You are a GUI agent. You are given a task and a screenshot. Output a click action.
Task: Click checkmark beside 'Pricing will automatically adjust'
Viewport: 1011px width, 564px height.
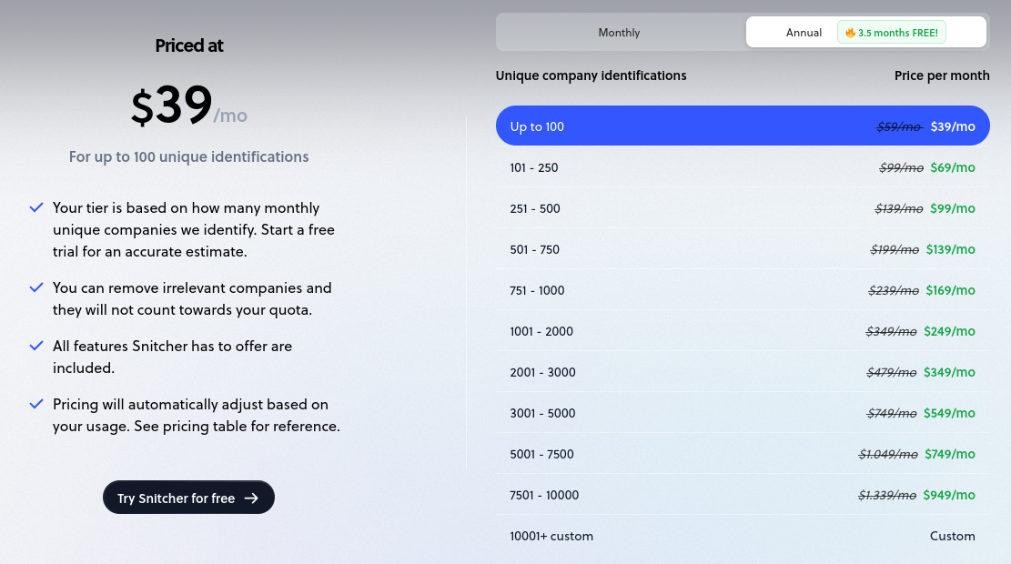coord(36,404)
